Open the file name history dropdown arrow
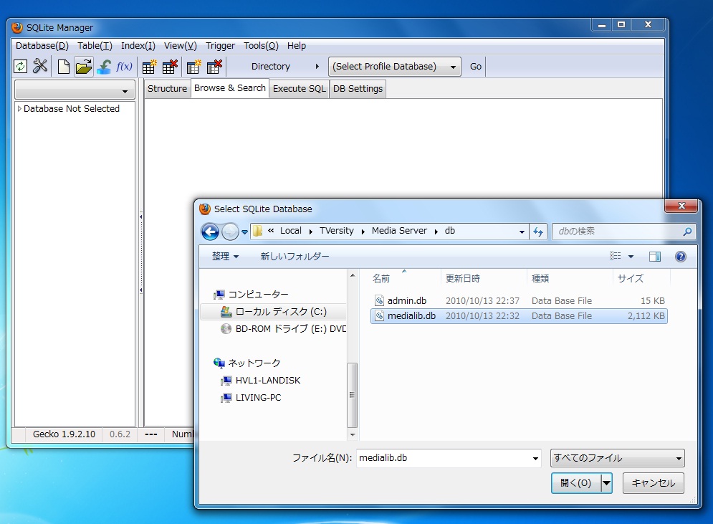Screen dimensions: 713x524 coord(535,459)
